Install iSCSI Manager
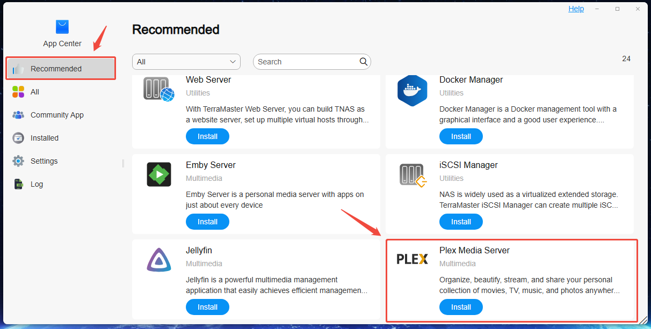This screenshot has width=651, height=329. pos(461,222)
